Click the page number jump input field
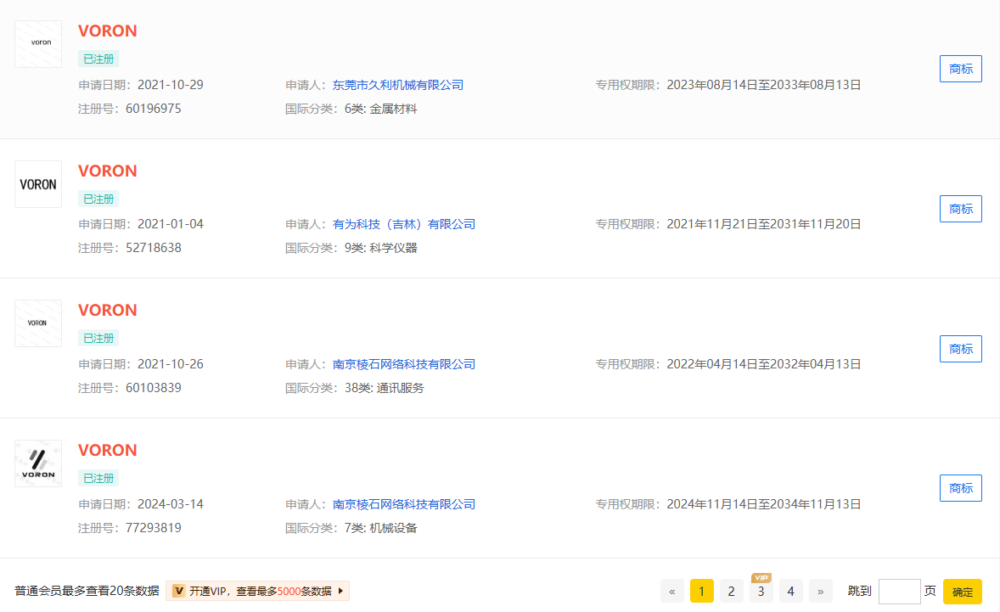The width and height of the screenshot is (1000, 612). (899, 591)
